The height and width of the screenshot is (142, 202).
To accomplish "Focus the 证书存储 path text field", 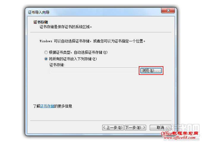I will 94,70.
